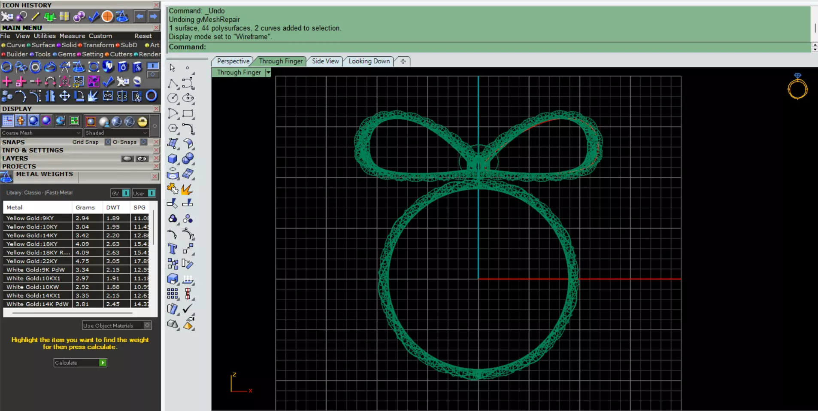Open the Text object tool
Viewport: 818px width, 411px height.
pyautogui.click(x=173, y=249)
